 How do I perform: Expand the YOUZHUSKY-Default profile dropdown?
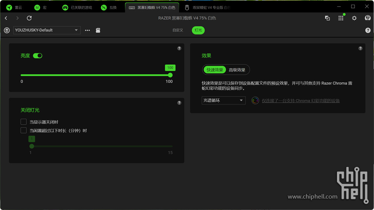point(47,30)
